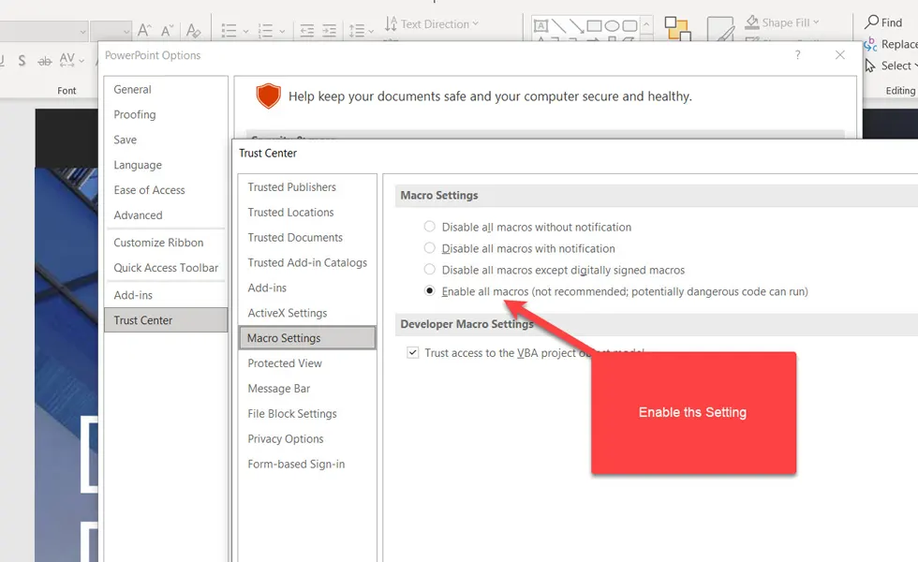Open Quick Styles for shapes

[x=720, y=29]
